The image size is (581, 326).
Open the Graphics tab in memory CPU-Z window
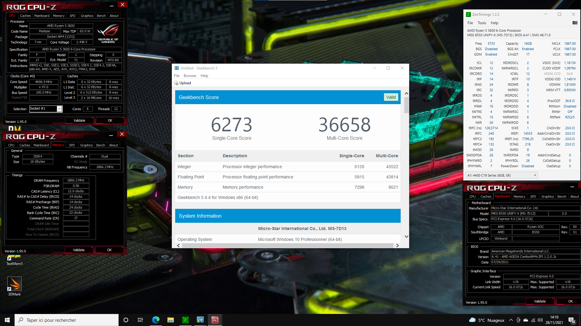click(x=86, y=145)
